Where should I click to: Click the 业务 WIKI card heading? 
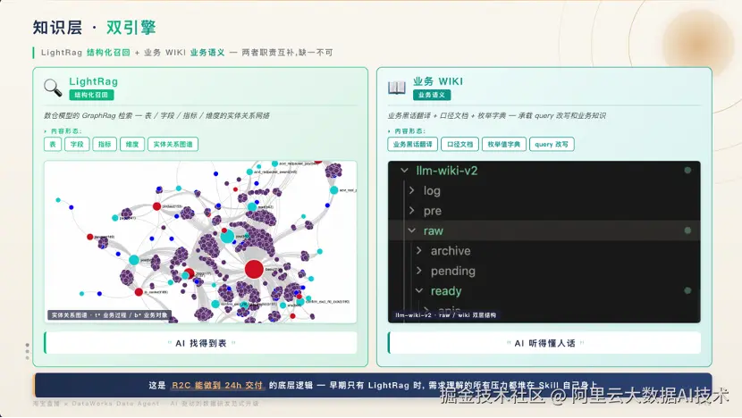pyautogui.click(x=438, y=81)
